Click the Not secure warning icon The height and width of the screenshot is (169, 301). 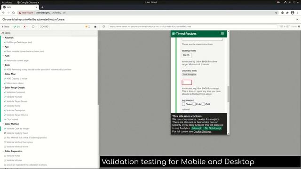(x=20, y=13)
